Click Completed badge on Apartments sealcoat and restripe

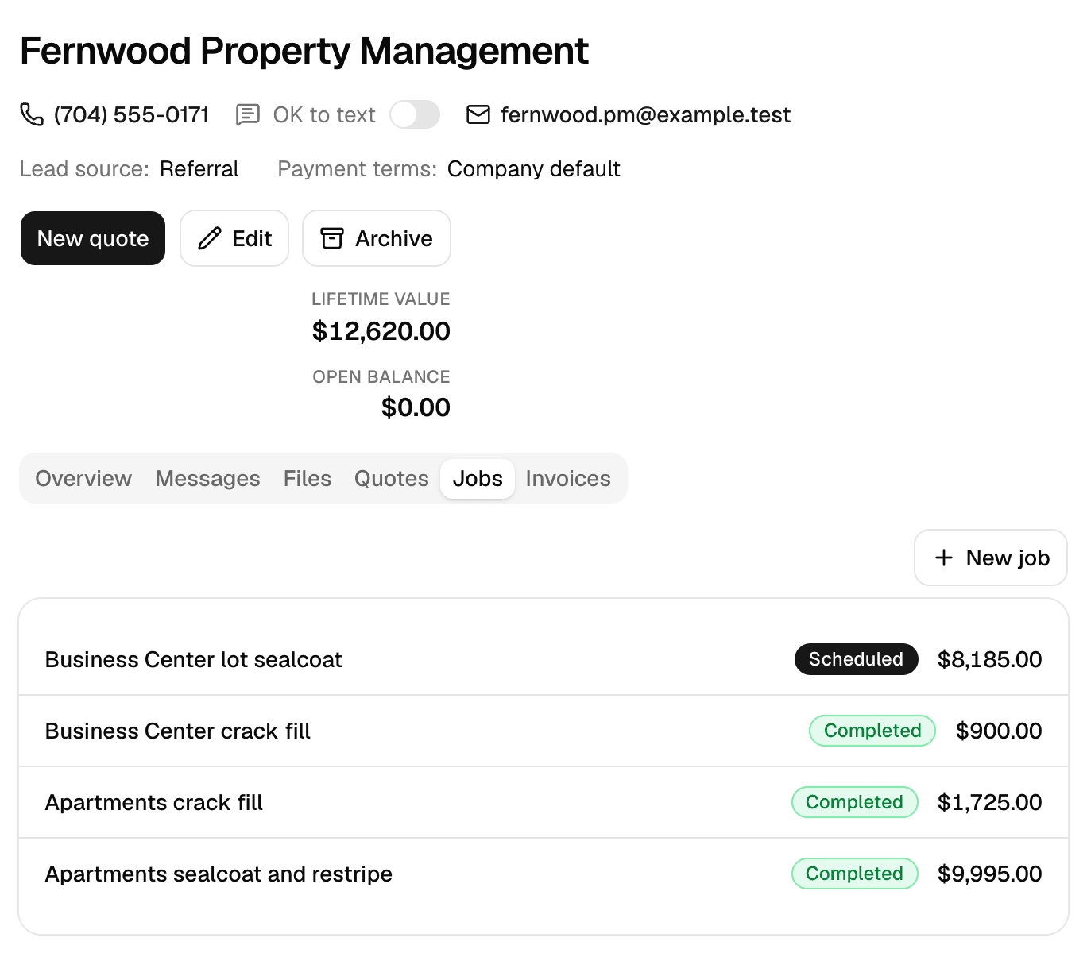[854, 874]
